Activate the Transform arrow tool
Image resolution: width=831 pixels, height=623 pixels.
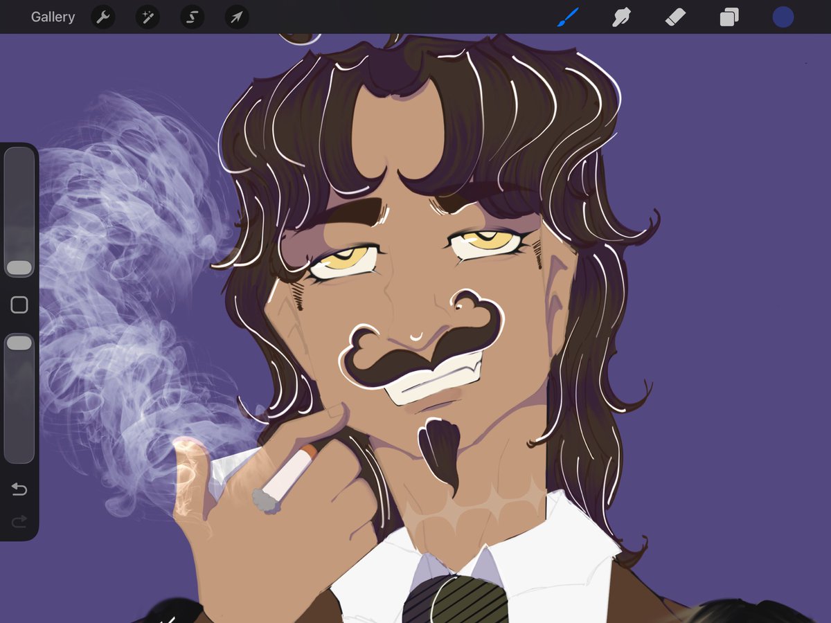click(237, 17)
